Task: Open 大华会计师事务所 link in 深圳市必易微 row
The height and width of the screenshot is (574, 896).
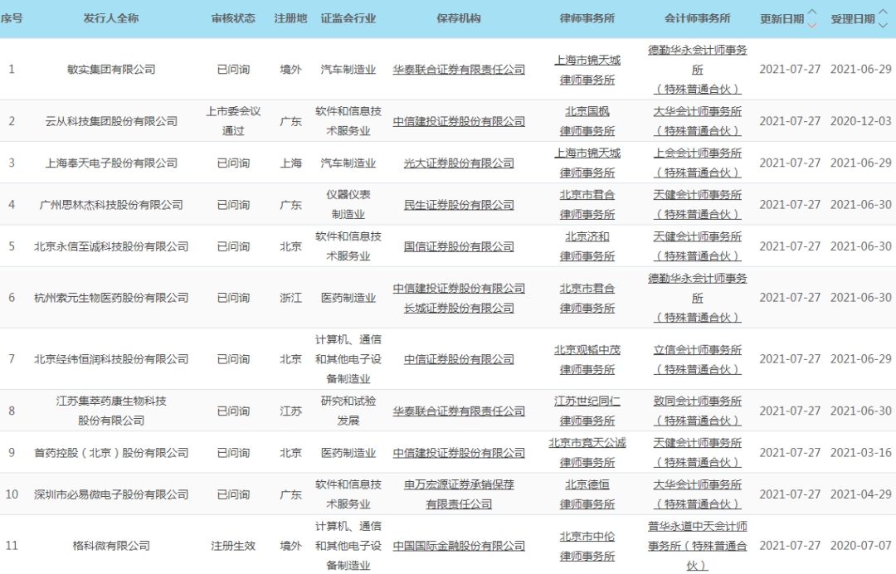Action: 697,494
